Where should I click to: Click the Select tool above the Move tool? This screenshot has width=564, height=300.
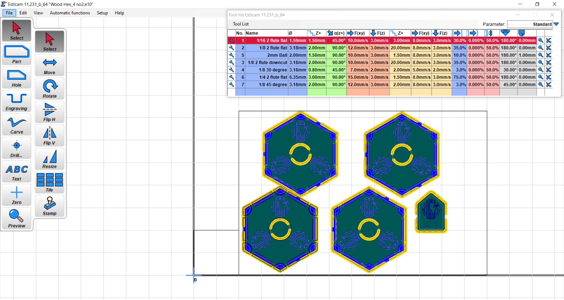[50, 42]
